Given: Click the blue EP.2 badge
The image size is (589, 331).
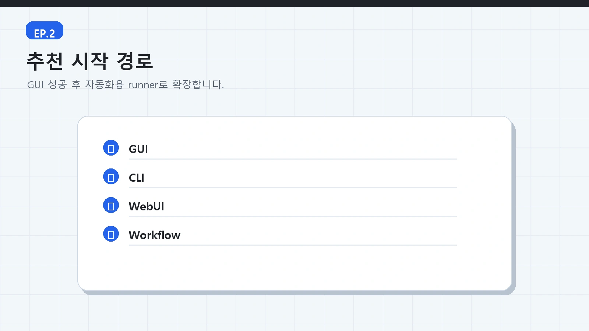Looking at the screenshot, I should coord(45,31).
